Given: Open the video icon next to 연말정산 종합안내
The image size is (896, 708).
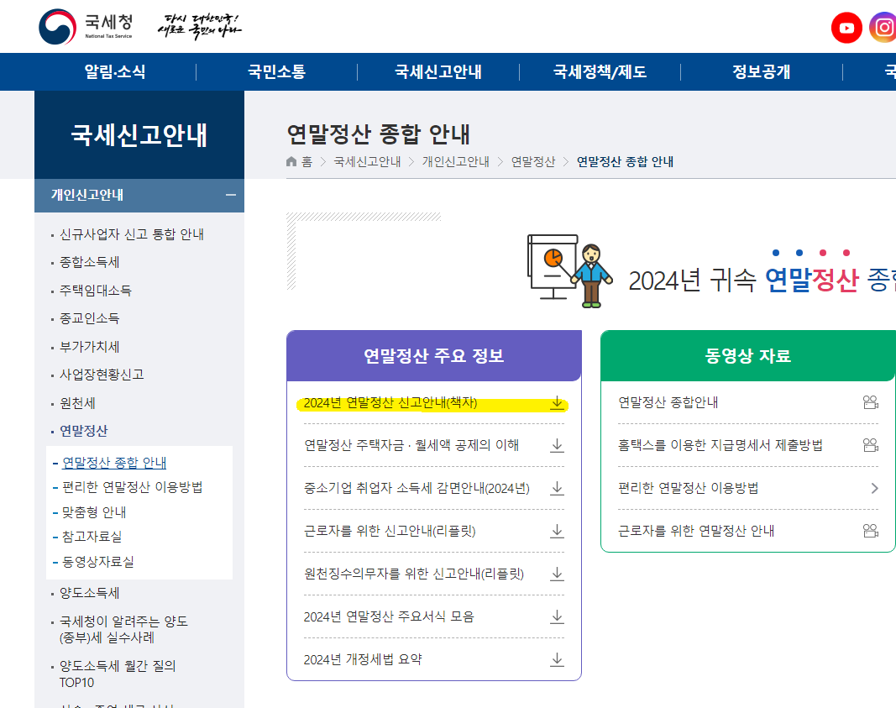Looking at the screenshot, I should [871, 401].
